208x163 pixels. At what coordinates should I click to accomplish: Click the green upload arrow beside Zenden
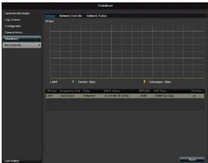(x=73, y=82)
